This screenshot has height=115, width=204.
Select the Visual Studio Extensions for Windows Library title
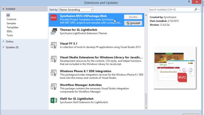[x=101, y=57]
